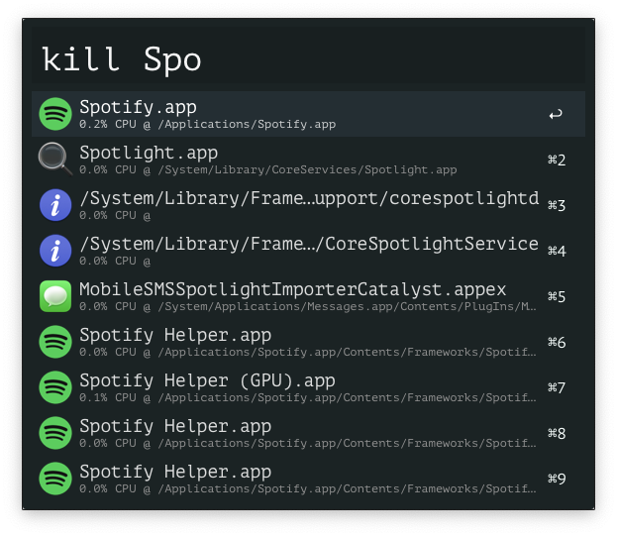Image resolution: width=617 pixels, height=536 pixels.
Task: Select MobileSMSSpotlightImporterCatalyst.appex result
Action: 308,296
